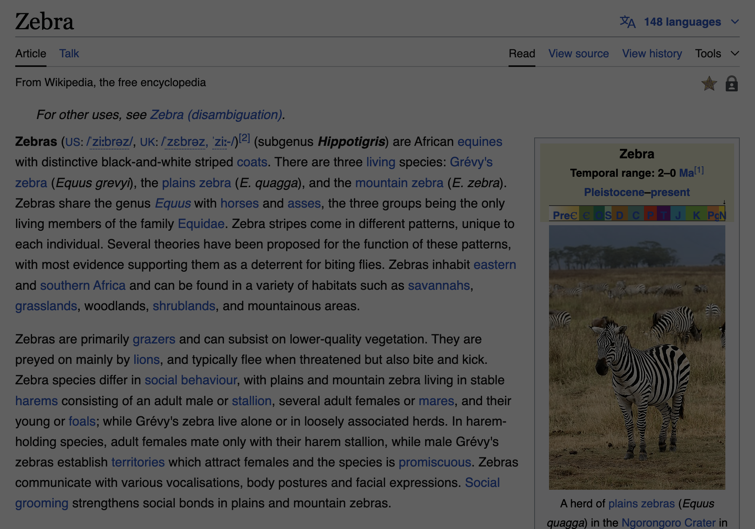Click infobox citation reference [1]
This screenshot has height=529, width=755.
coord(699,170)
